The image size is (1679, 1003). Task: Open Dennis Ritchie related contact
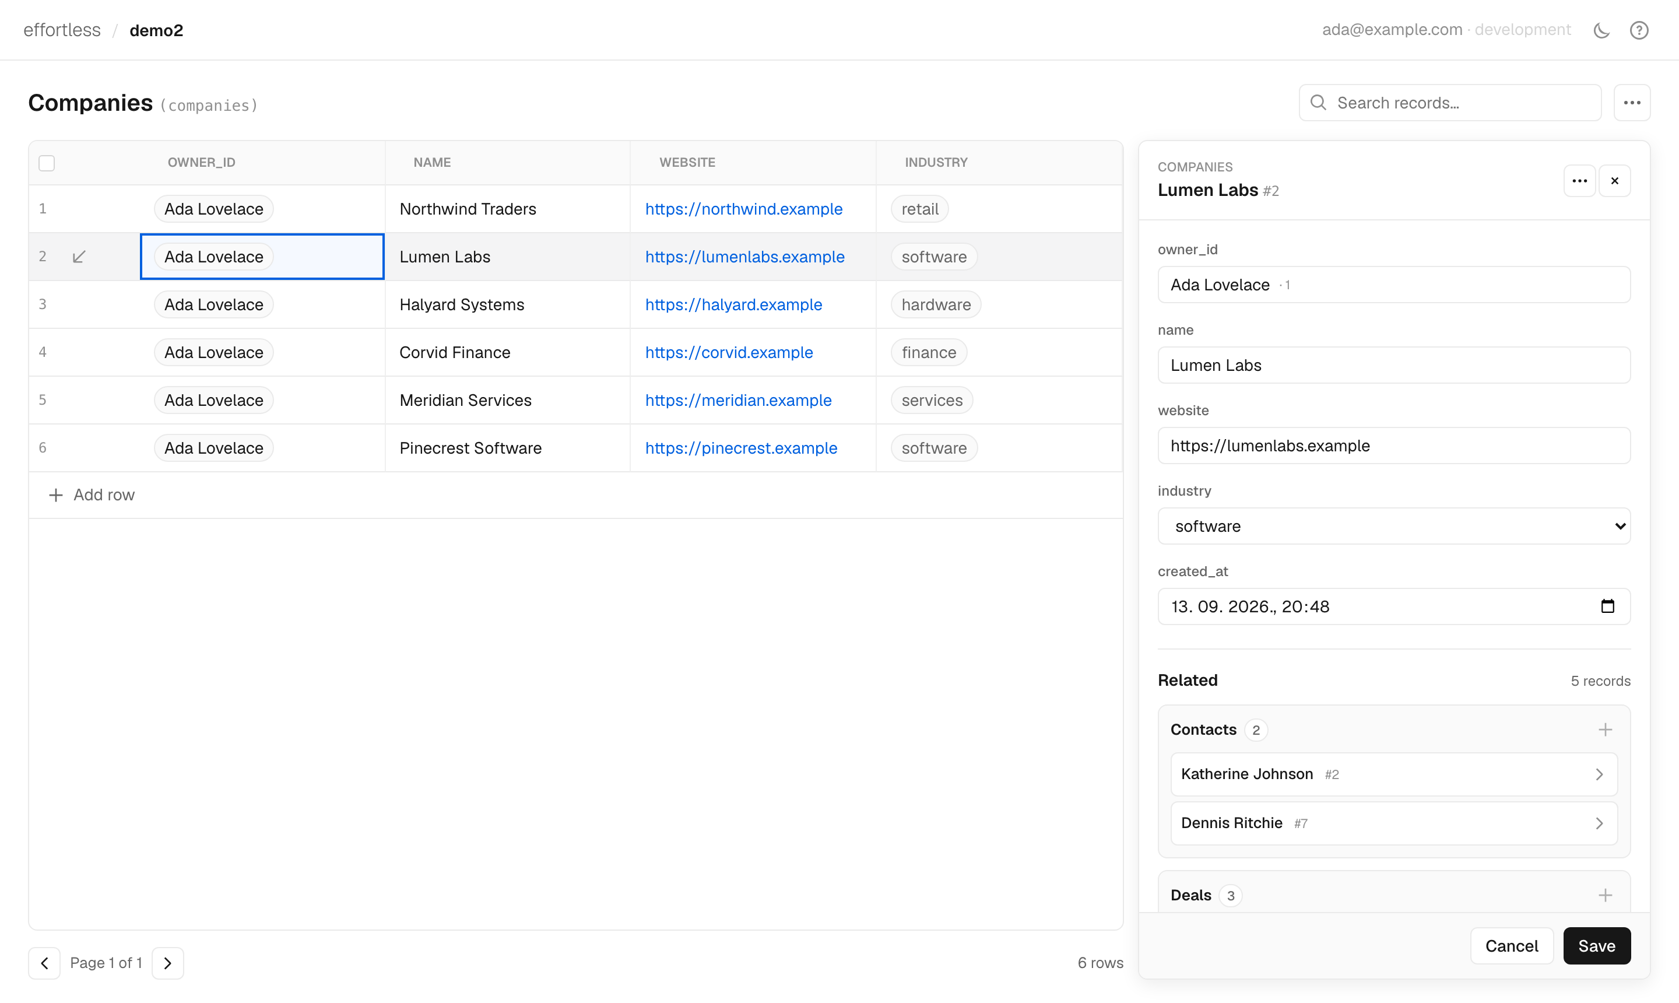point(1393,823)
